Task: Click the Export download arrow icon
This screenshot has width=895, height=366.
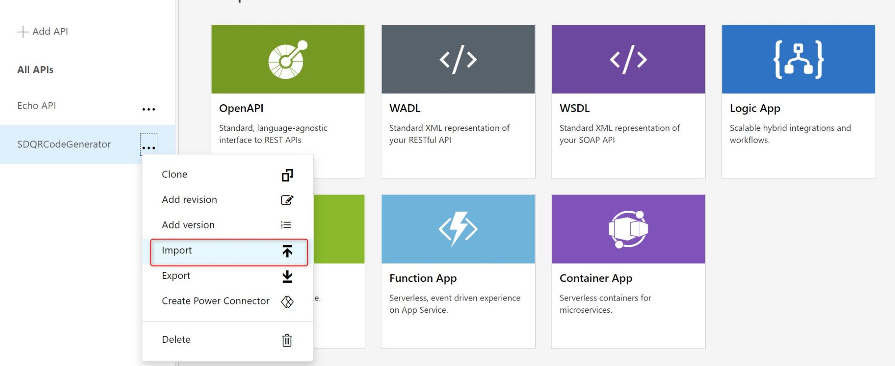Action: point(287,277)
